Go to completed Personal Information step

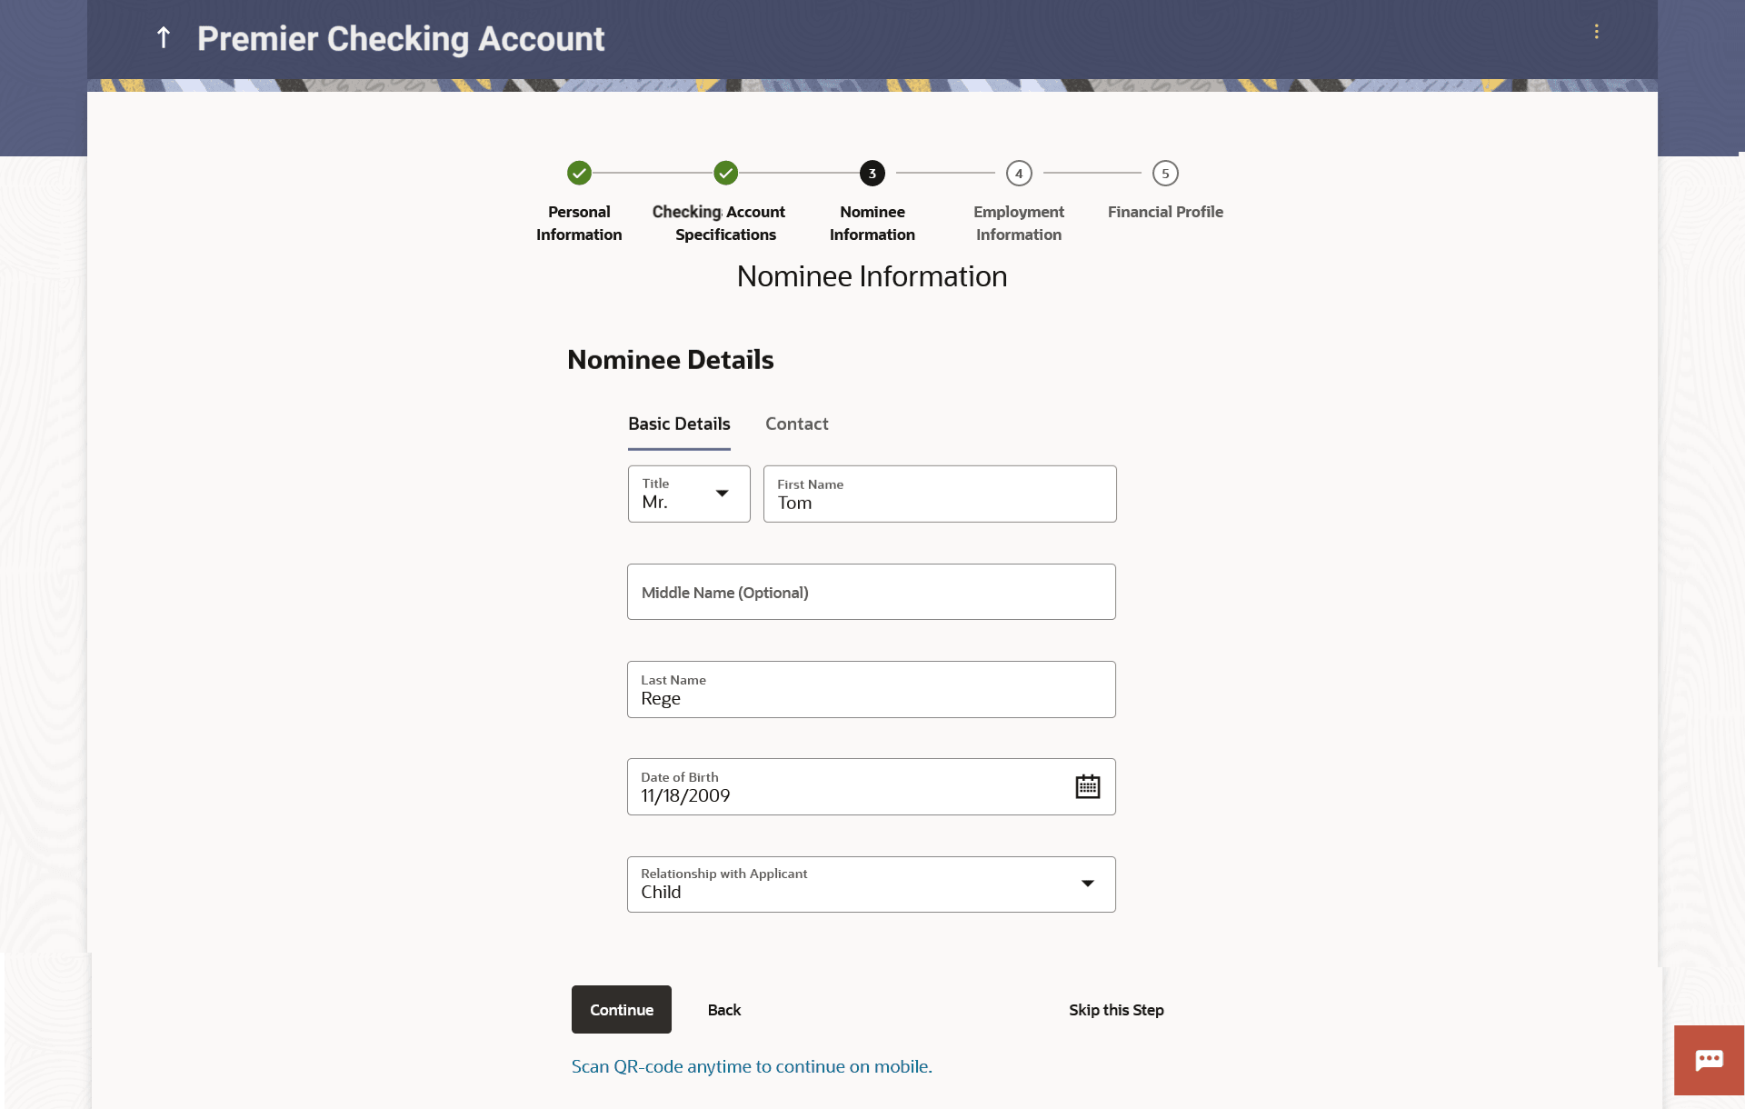point(579,173)
